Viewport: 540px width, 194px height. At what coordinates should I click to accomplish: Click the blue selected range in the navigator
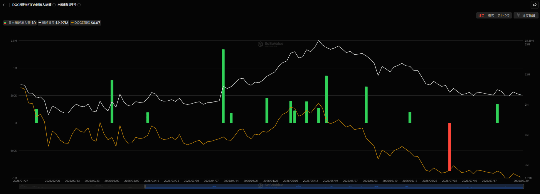pos(334,186)
